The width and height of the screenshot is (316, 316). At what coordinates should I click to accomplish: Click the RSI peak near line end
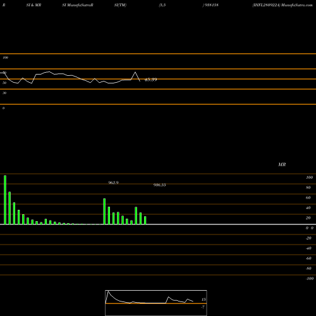(135, 72)
